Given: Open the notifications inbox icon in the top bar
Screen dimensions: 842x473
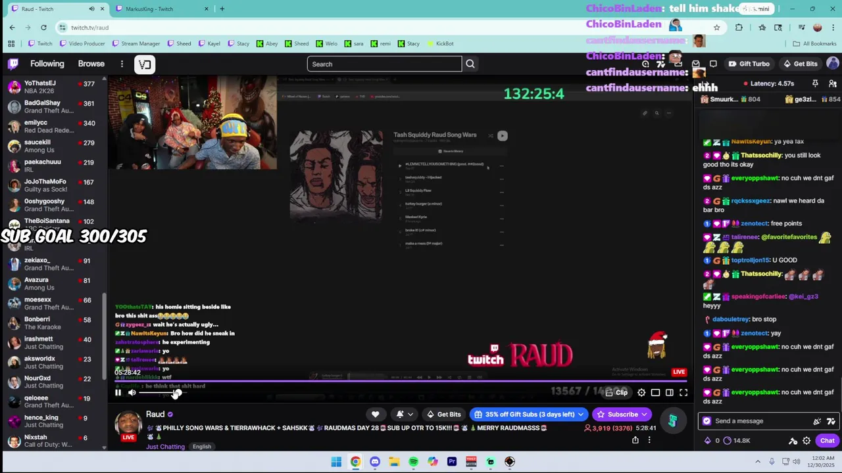Looking at the screenshot, I should click(696, 64).
